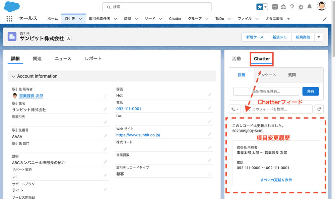Screen dimensions: 335x199
Task: Change the 取引先レコードタイプ record type icon
Action: point(210,174)
